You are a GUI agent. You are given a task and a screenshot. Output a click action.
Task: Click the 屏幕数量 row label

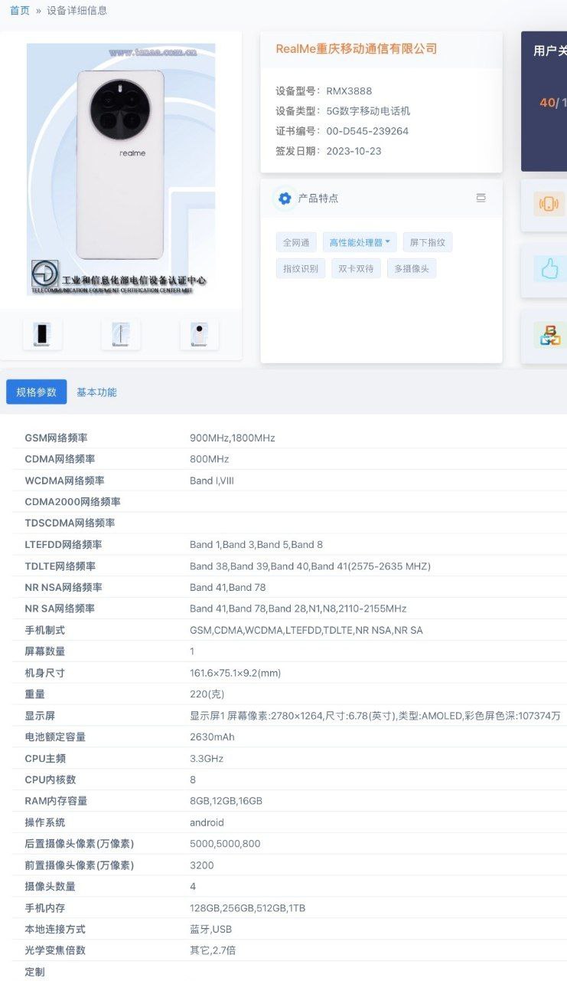click(x=44, y=651)
